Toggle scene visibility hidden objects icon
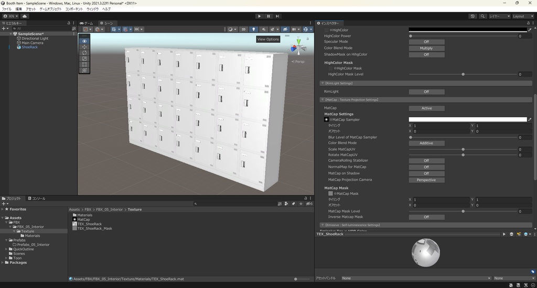 click(285, 29)
